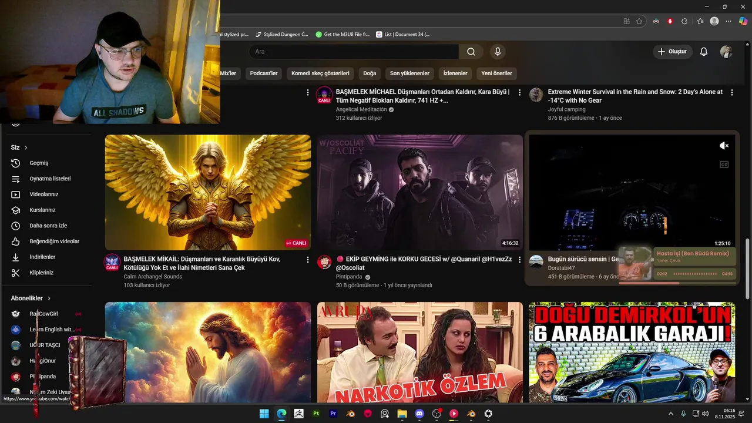The height and width of the screenshot is (423, 752).
Task: Open DOĞU DEMİRKOL'UN 6 ARABALIK GARAJI thumbnail
Action: point(632,352)
